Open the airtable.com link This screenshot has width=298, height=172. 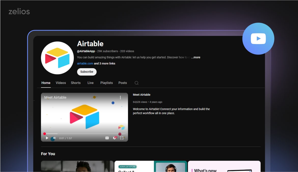tap(85, 63)
